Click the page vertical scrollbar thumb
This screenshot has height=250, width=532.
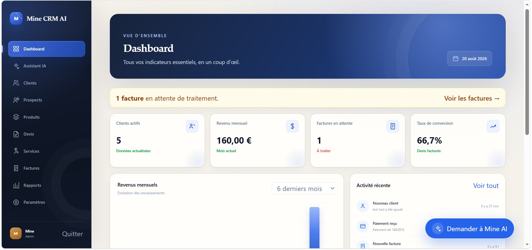point(527,72)
